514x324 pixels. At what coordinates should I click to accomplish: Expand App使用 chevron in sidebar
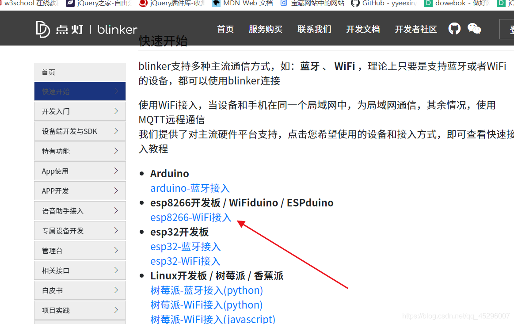(116, 171)
